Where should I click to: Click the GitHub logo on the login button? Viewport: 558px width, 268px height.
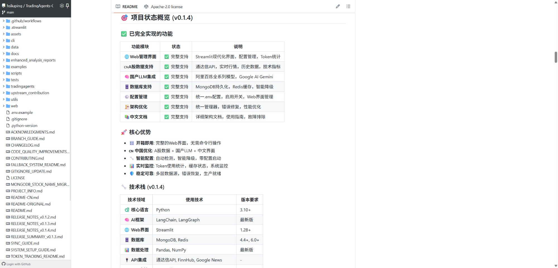pos(3,264)
